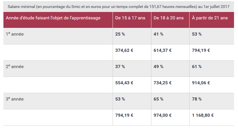
Task: Select the "Année d'étude" column header
Action: [x=53, y=18]
